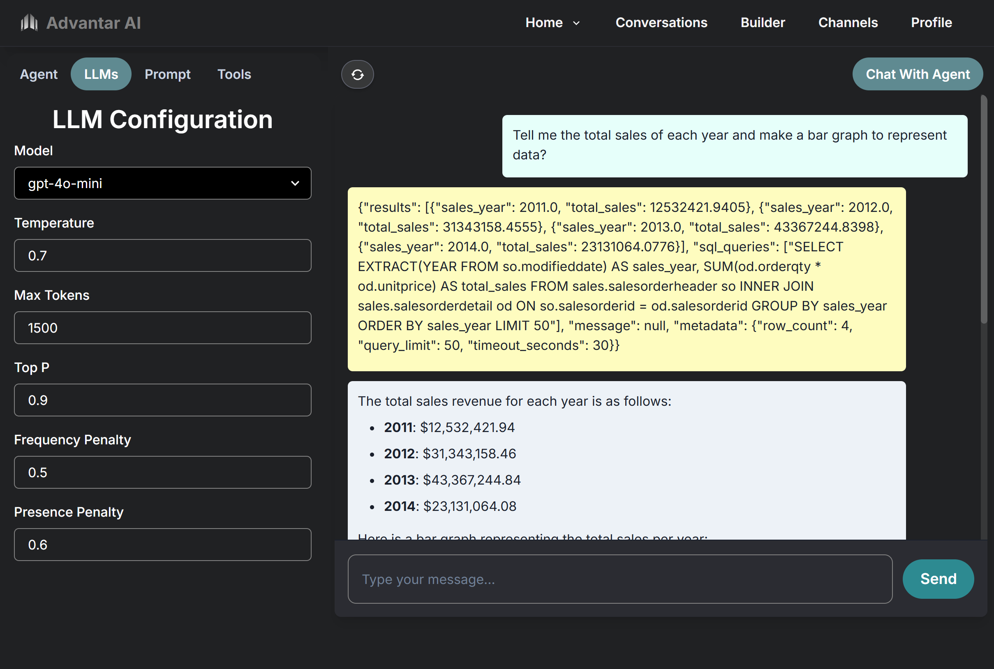Viewport: 994px width, 669px height.
Task: Switch to the Agent tab
Action: [x=38, y=74]
